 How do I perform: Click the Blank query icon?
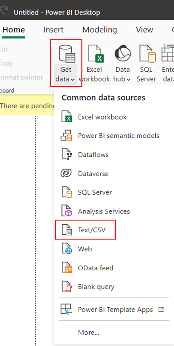66,287
